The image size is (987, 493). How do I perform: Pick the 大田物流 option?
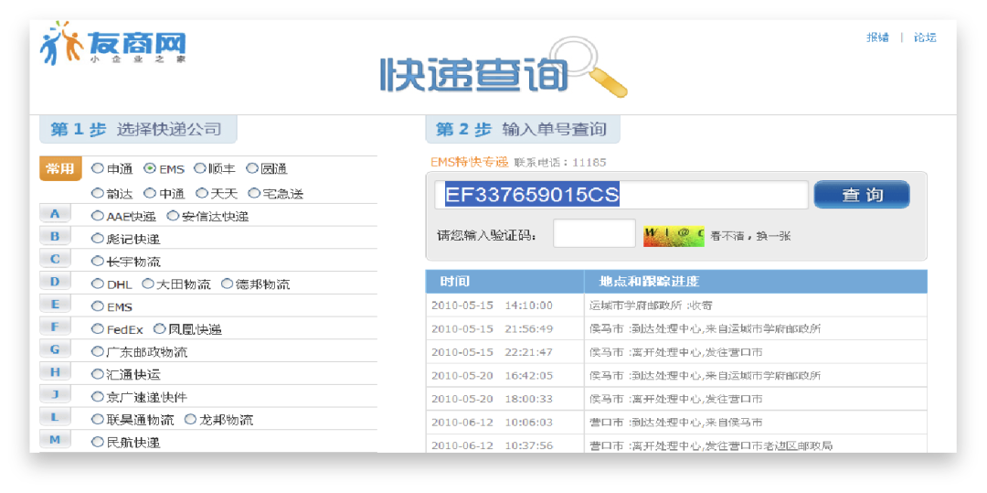coord(147,284)
